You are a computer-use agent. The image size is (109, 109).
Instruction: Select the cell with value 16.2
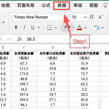pos(24,89)
